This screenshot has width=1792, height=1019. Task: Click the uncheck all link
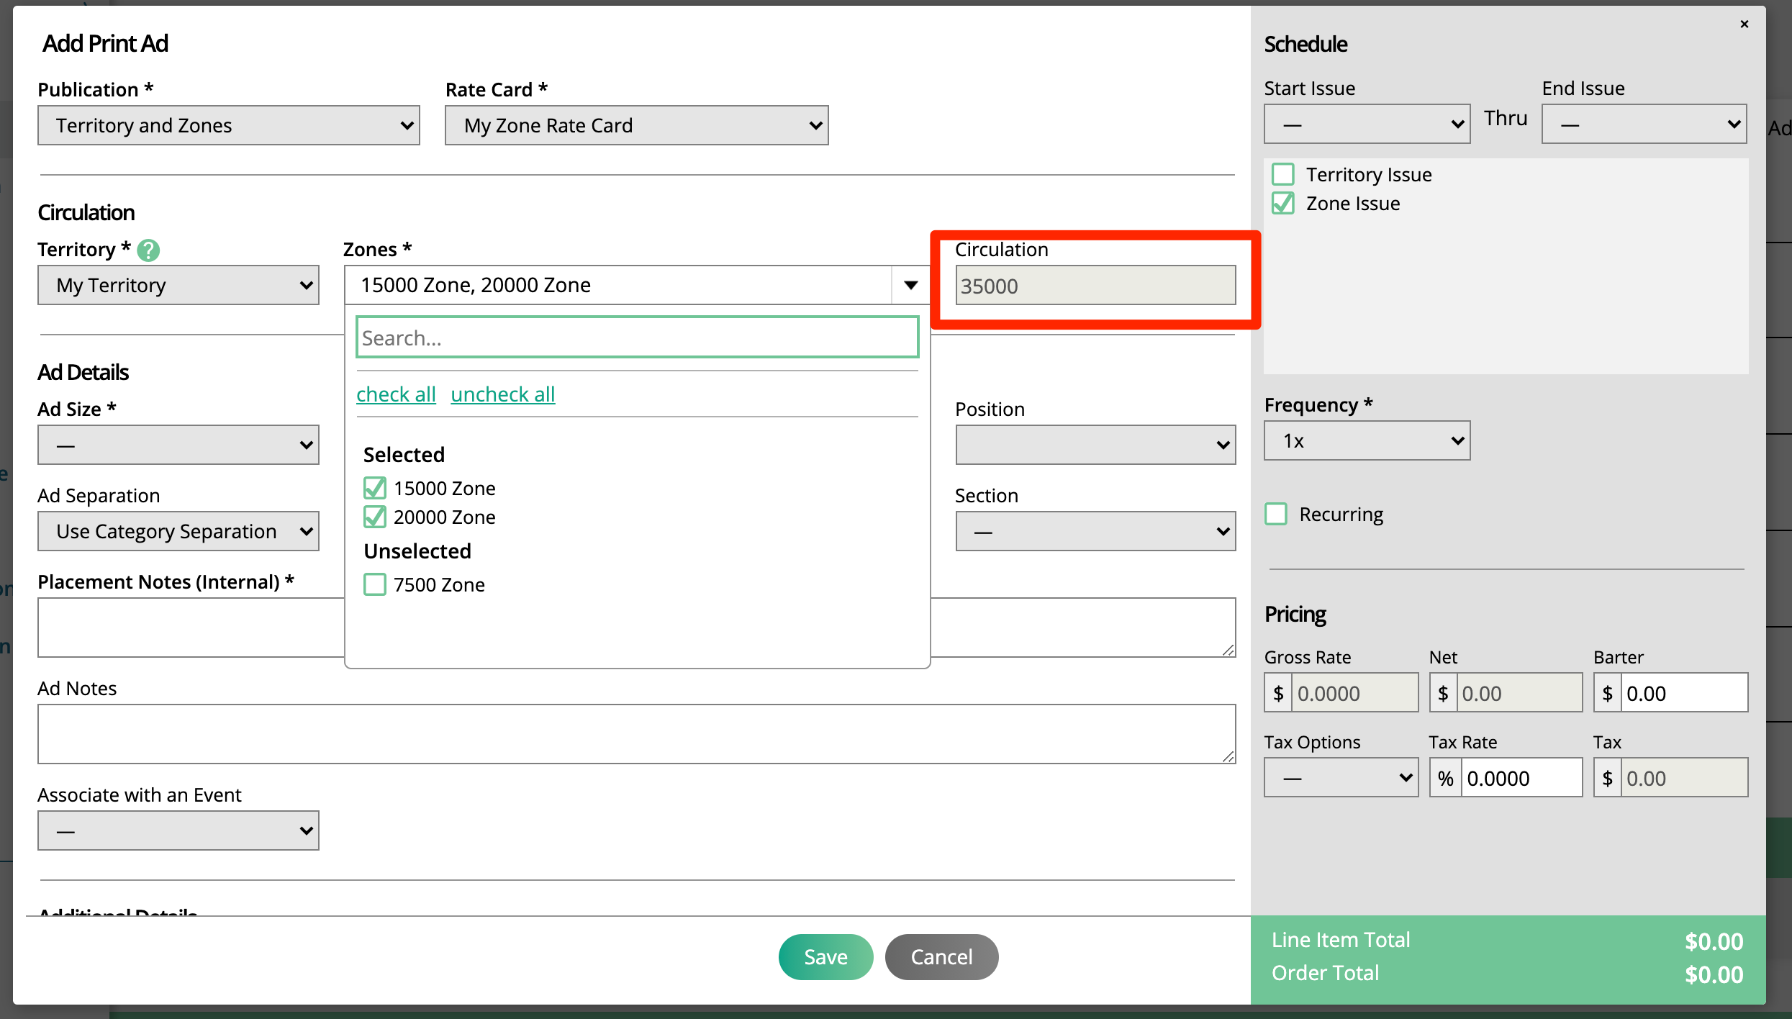502,394
